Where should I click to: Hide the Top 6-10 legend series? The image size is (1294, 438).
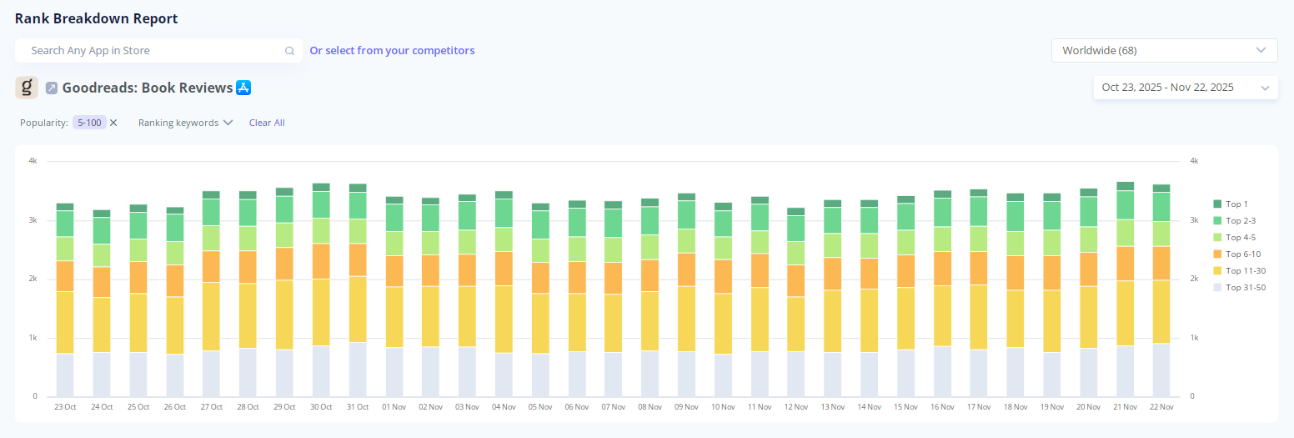click(x=1243, y=254)
